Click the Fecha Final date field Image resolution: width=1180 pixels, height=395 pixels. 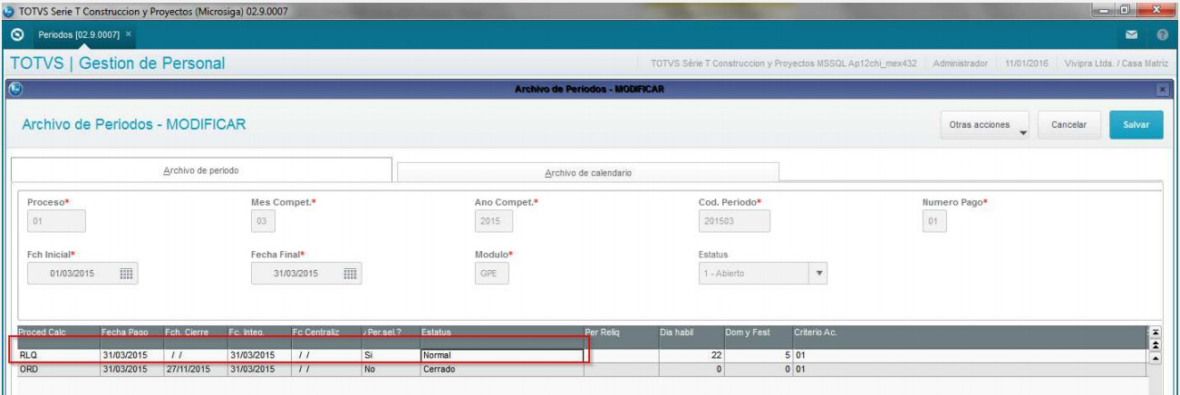[306, 274]
